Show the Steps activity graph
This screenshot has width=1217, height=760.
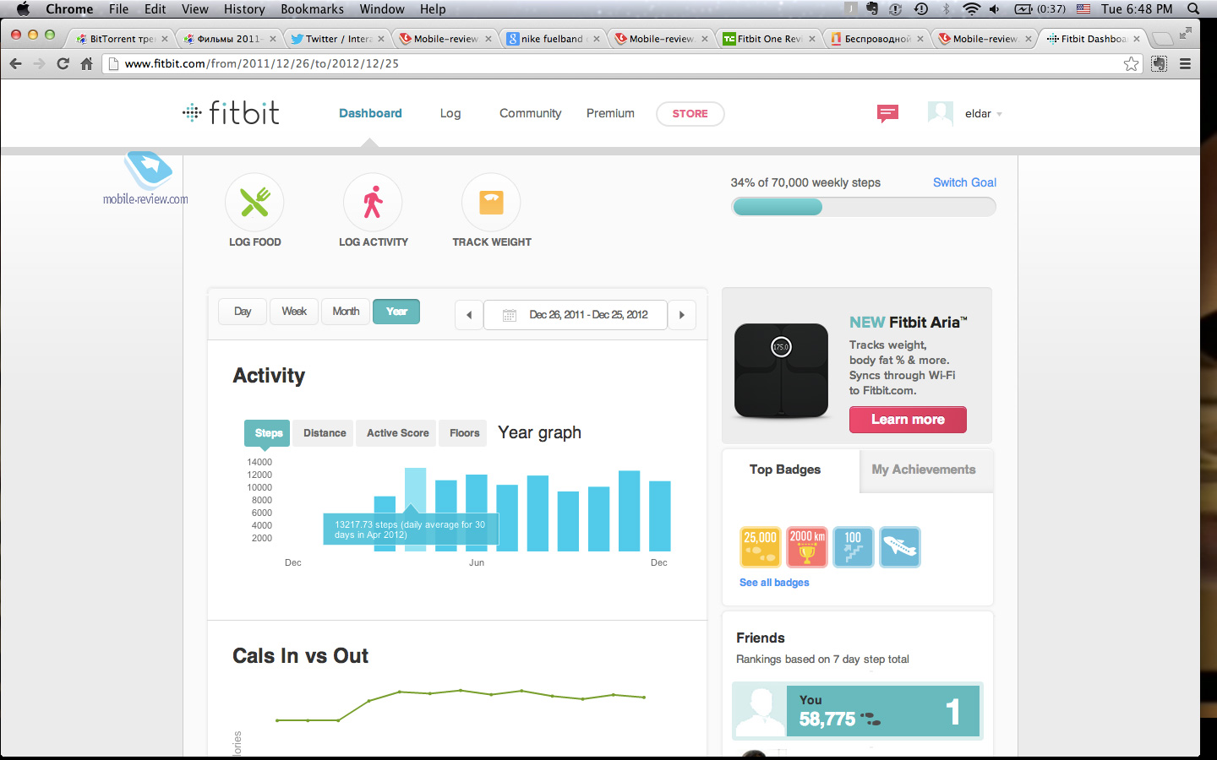pos(267,433)
